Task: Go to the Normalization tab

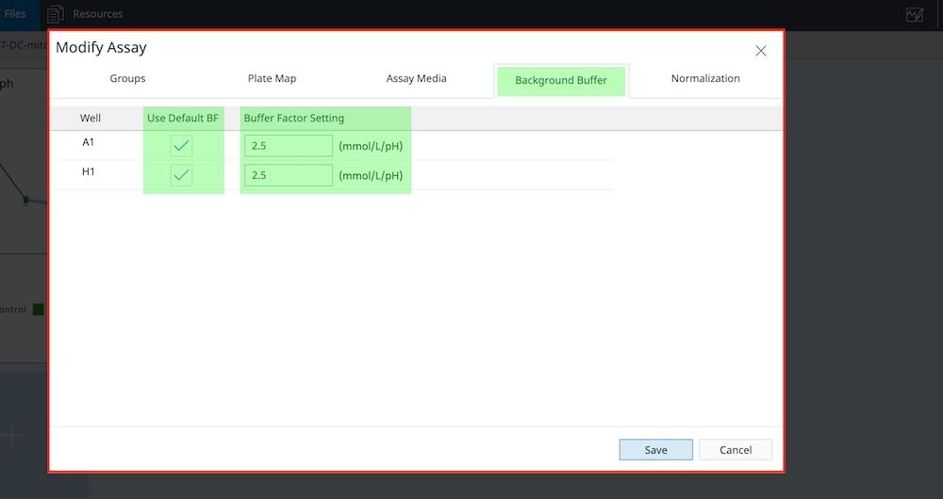Action: pyautogui.click(x=705, y=79)
